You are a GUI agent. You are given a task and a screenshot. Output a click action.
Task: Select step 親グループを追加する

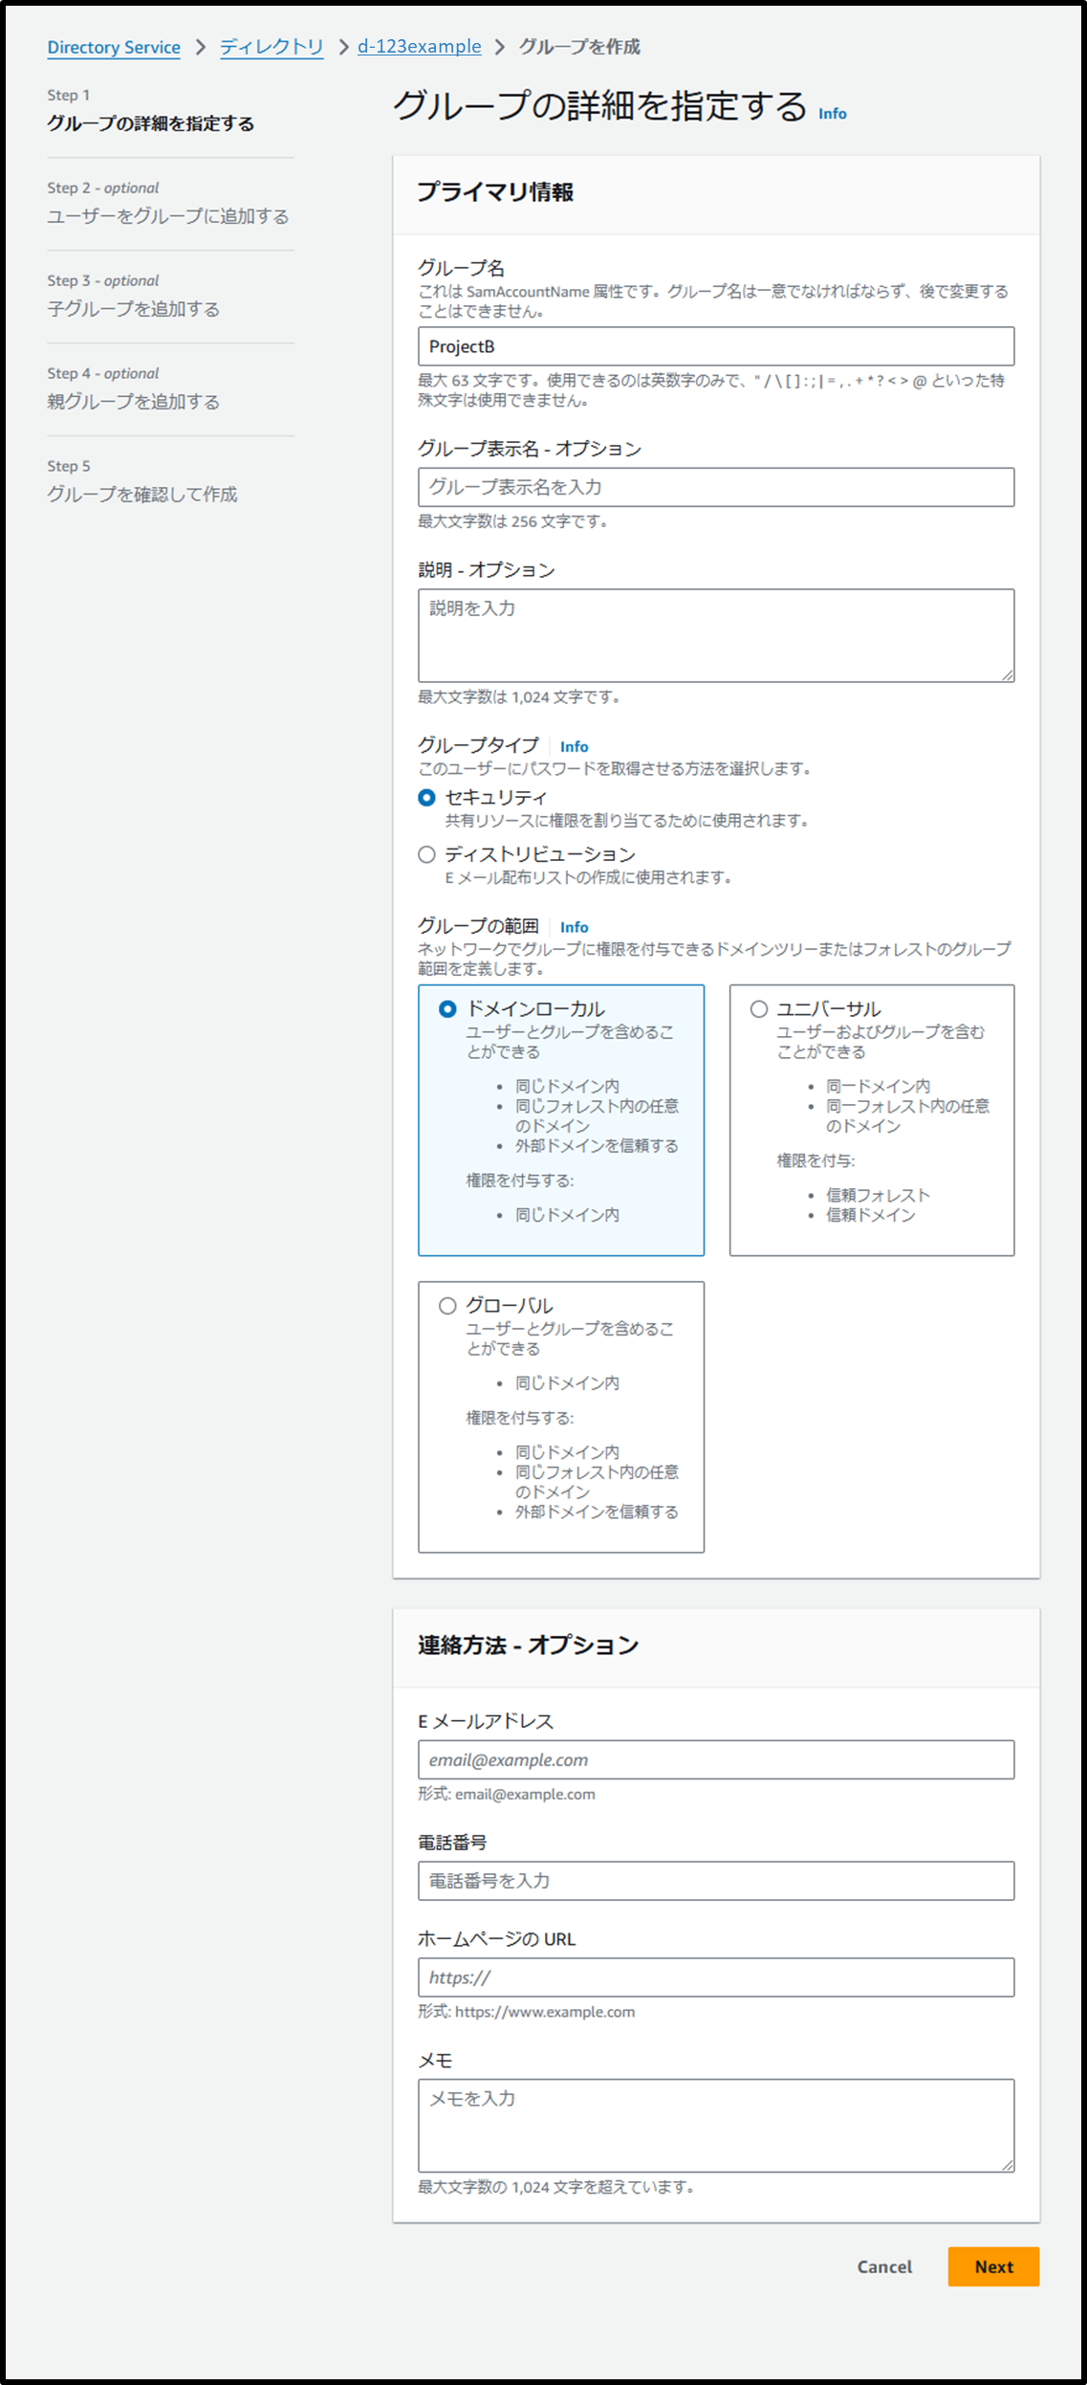click(x=134, y=402)
